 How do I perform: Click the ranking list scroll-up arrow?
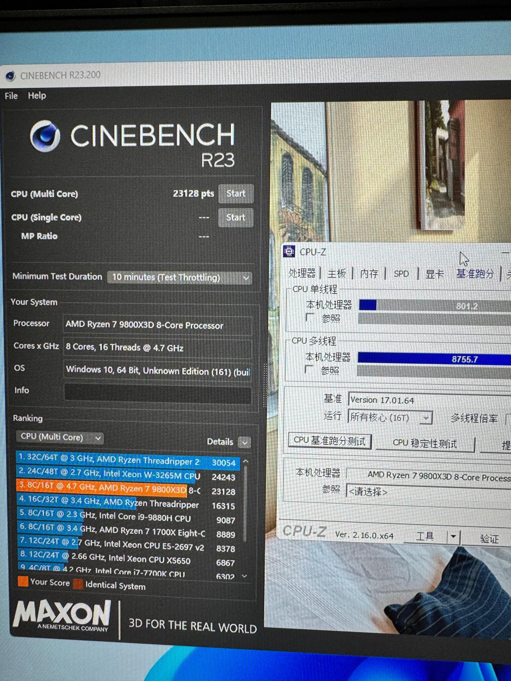pyautogui.click(x=246, y=461)
